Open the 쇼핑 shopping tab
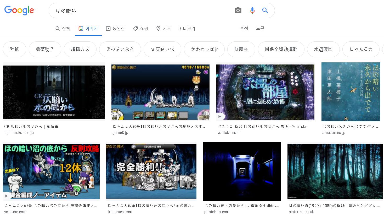 tap(140, 29)
